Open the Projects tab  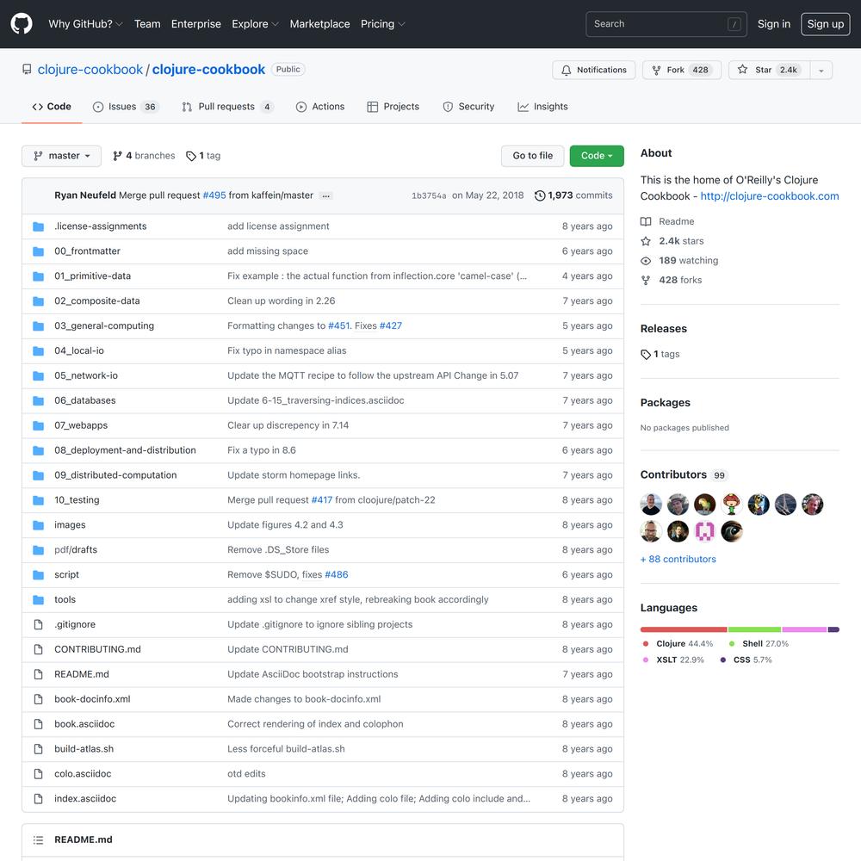point(393,107)
